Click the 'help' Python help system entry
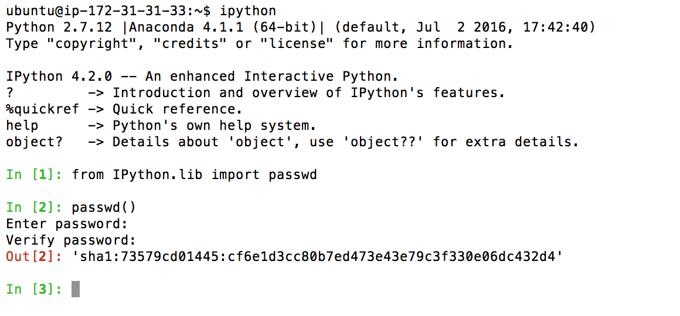The width and height of the screenshot is (680, 316). pyautogui.click(x=22, y=125)
